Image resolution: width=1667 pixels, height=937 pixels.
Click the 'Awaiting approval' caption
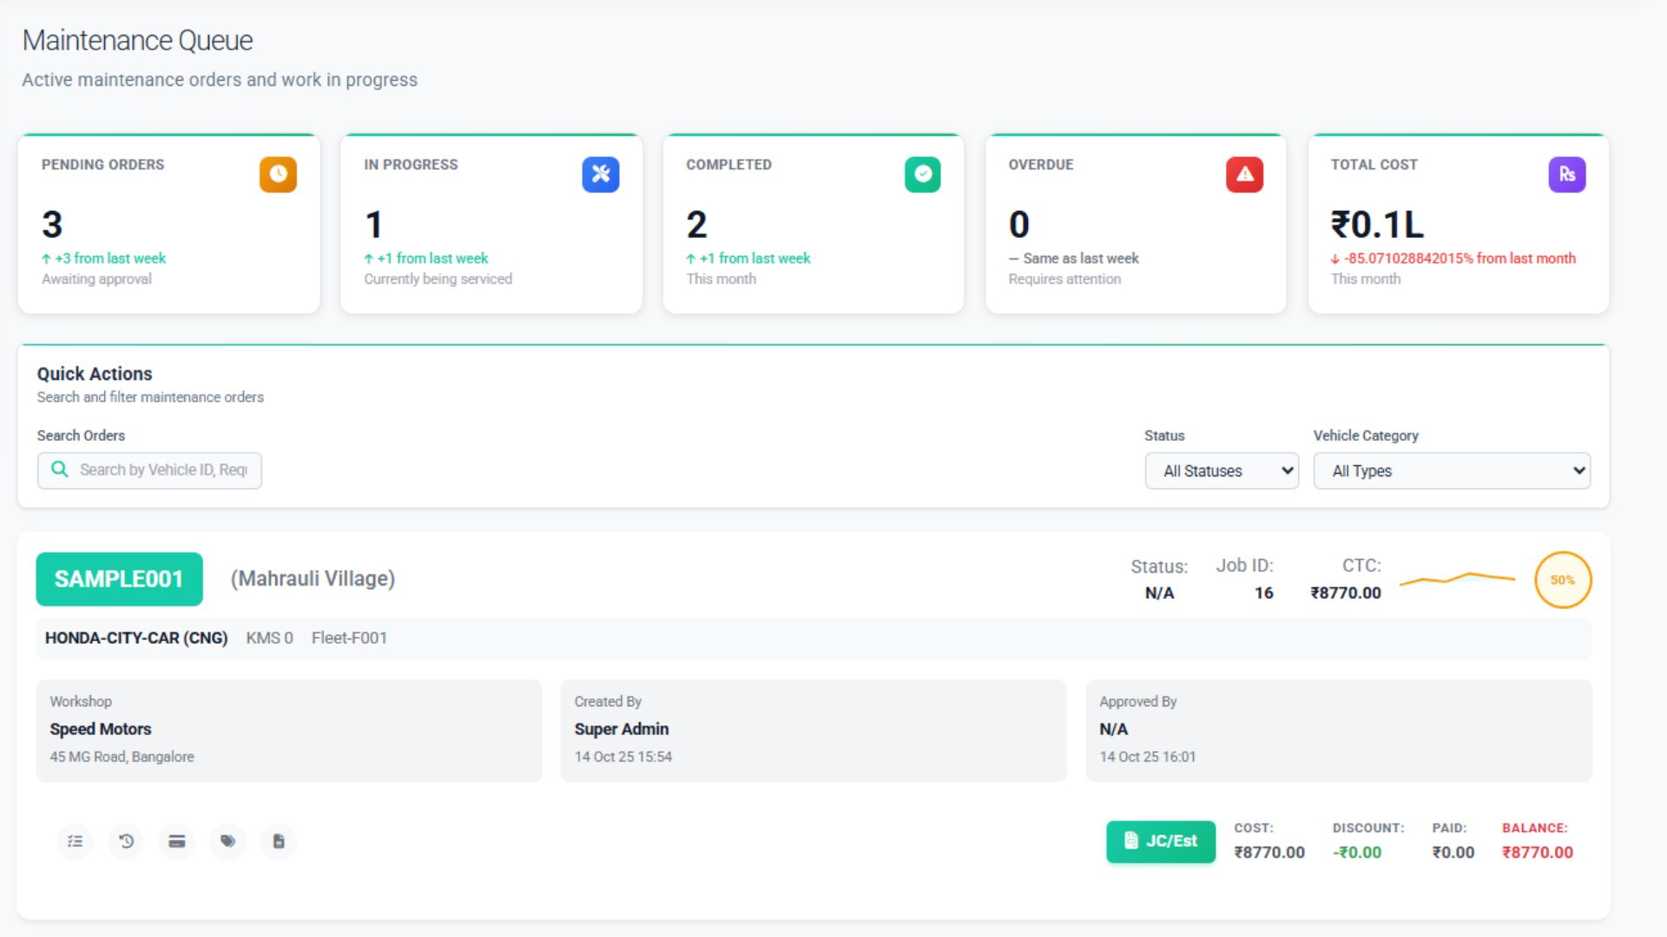(x=96, y=279)
